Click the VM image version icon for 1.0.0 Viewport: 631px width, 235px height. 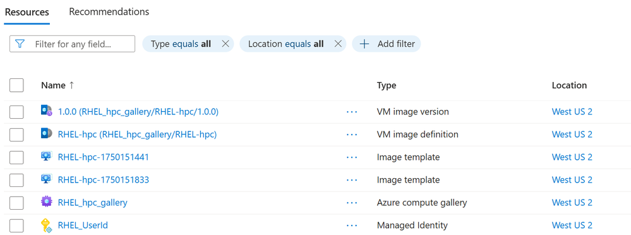[x=47, y=111]
